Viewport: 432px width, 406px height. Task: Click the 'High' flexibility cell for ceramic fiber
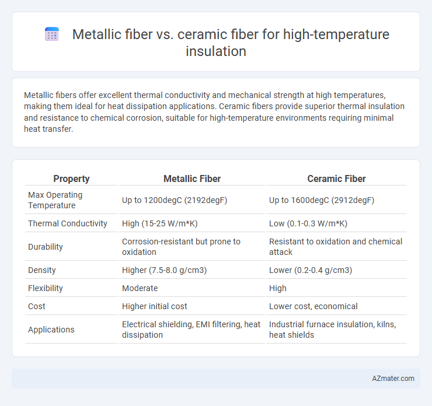pyautogui.click(x=336, y=288)
